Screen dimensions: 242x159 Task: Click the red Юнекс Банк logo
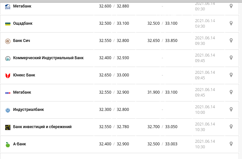(x=8, y=75)
